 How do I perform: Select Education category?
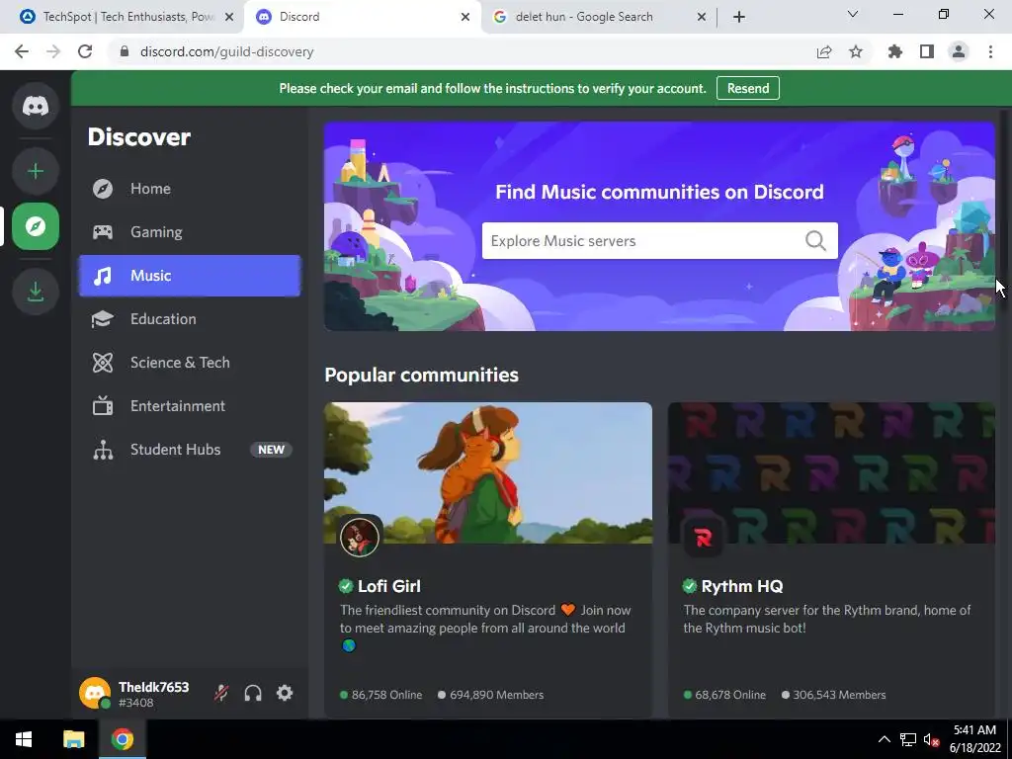(190, 319)
